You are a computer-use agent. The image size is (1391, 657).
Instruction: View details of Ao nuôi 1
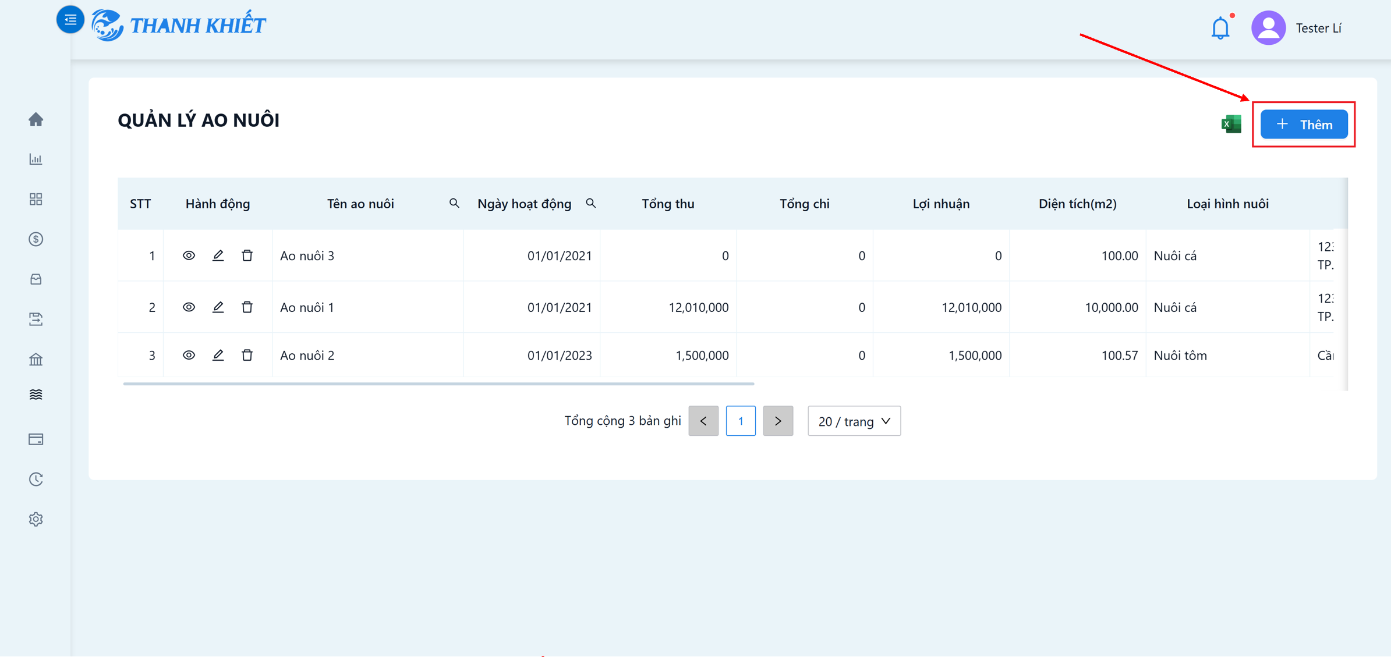coord(189,307)
